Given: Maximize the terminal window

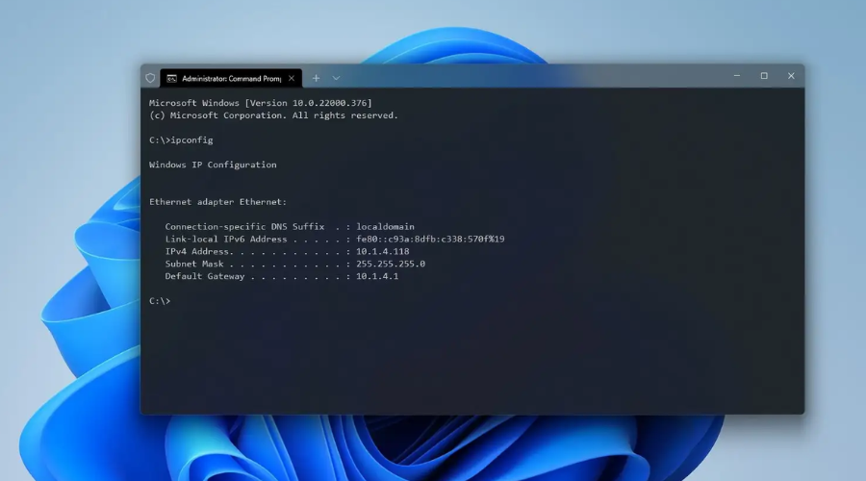Looking at the screenshot, I should 764,76.
